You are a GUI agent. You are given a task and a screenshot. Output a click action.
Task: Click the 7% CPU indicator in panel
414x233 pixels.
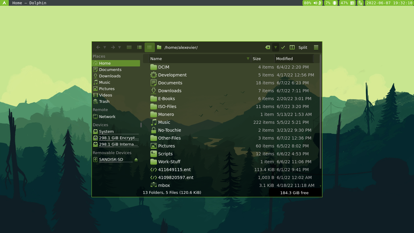tap(331, 3)
